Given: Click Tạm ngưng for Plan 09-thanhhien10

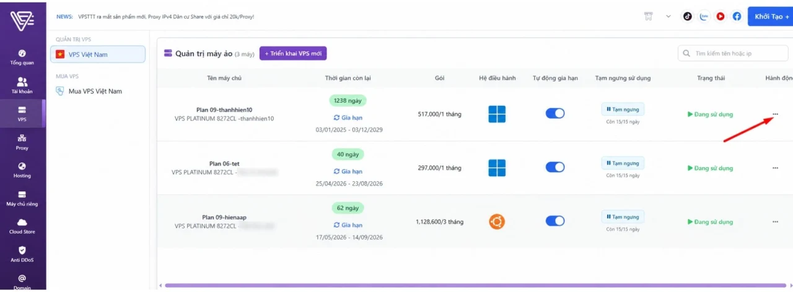Looking at the screenshot, I should click(x=623, y=109).
